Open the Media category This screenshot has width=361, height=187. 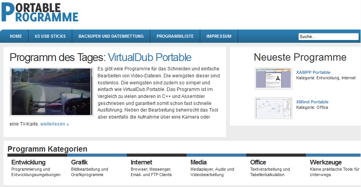pos(199,162)
